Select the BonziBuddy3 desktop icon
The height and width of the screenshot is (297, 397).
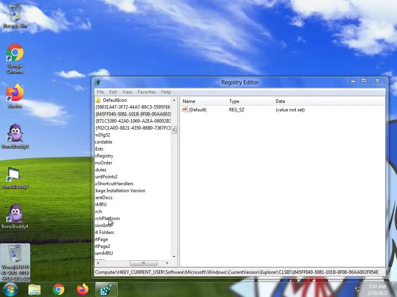tap(15, 136)
